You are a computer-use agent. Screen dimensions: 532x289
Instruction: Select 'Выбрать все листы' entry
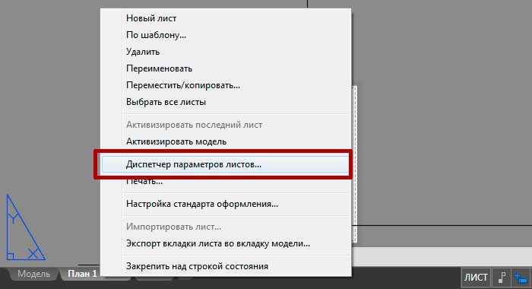click(x=226, y=102)
